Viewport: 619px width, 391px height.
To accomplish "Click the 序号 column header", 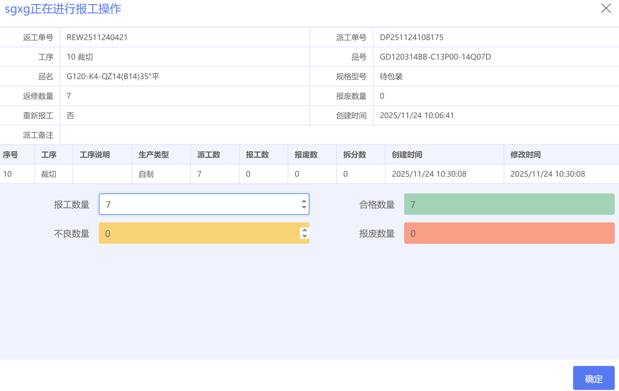I will coord(10,155).
